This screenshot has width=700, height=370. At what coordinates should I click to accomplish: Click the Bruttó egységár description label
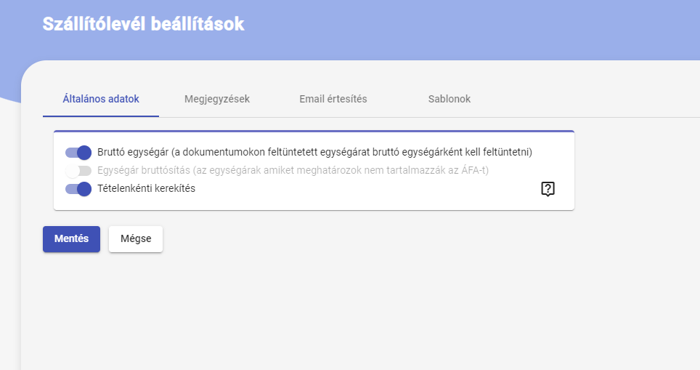click(x=314, y=153)
